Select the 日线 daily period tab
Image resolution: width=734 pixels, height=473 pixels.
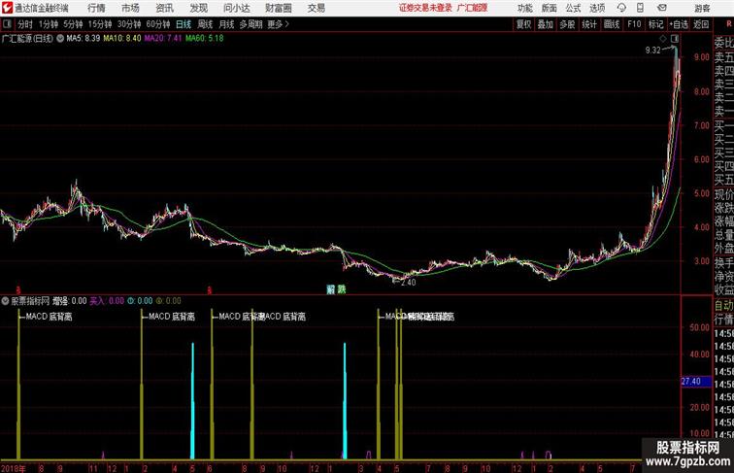[183, 24]
